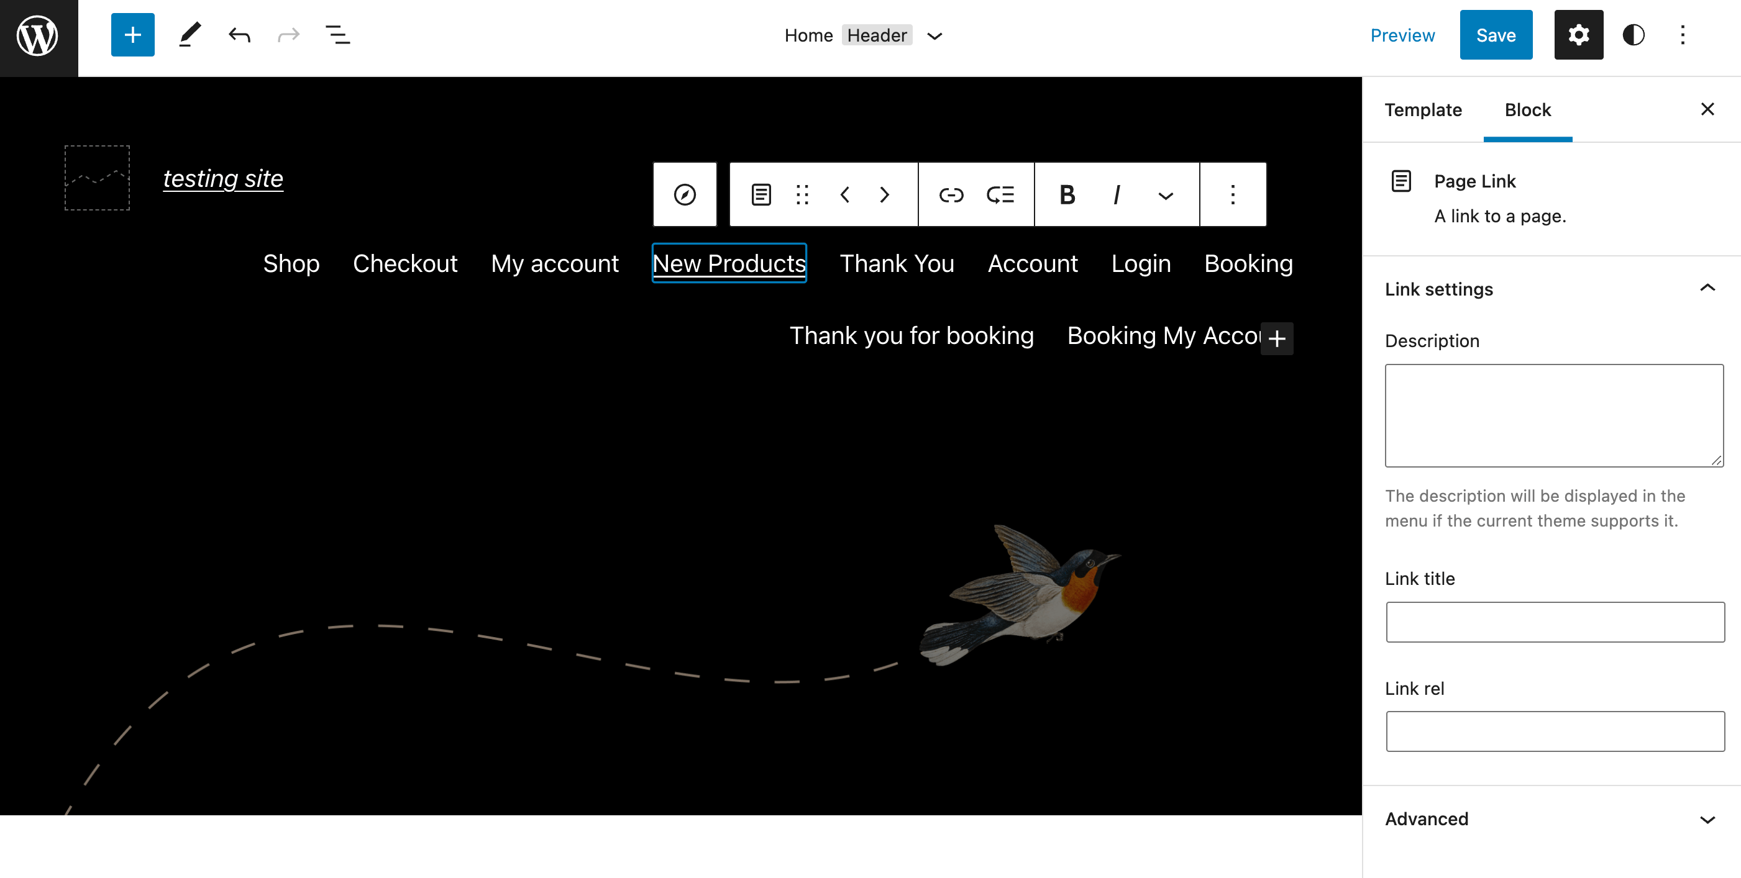Open the block inserter plus button

pos(132,35)
